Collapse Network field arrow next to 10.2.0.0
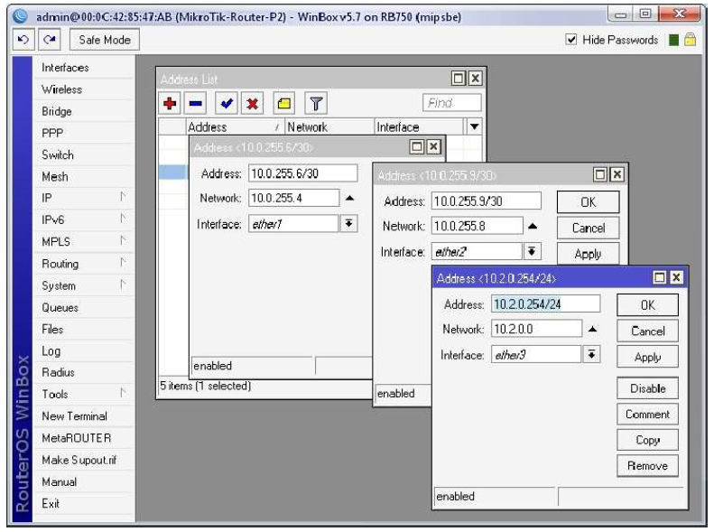The height and width of the screenshot is (532, 714). (592, 329)
